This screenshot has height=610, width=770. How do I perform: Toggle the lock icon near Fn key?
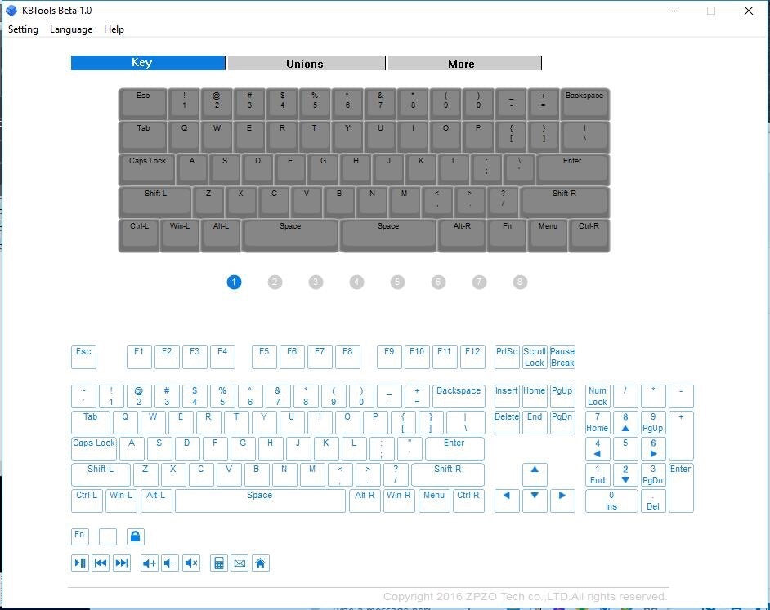tap(135, 536)
